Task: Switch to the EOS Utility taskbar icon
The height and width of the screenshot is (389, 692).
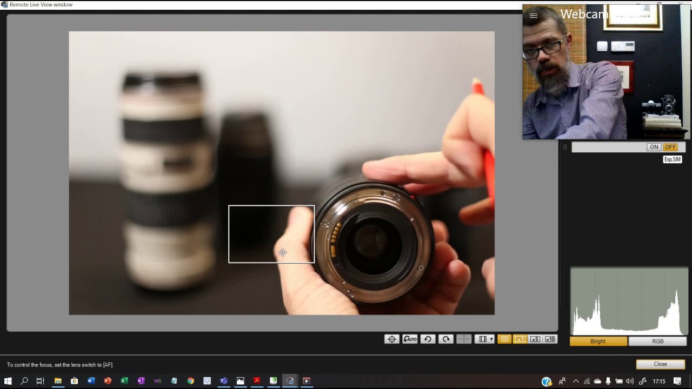Action: tap(290, 381)
